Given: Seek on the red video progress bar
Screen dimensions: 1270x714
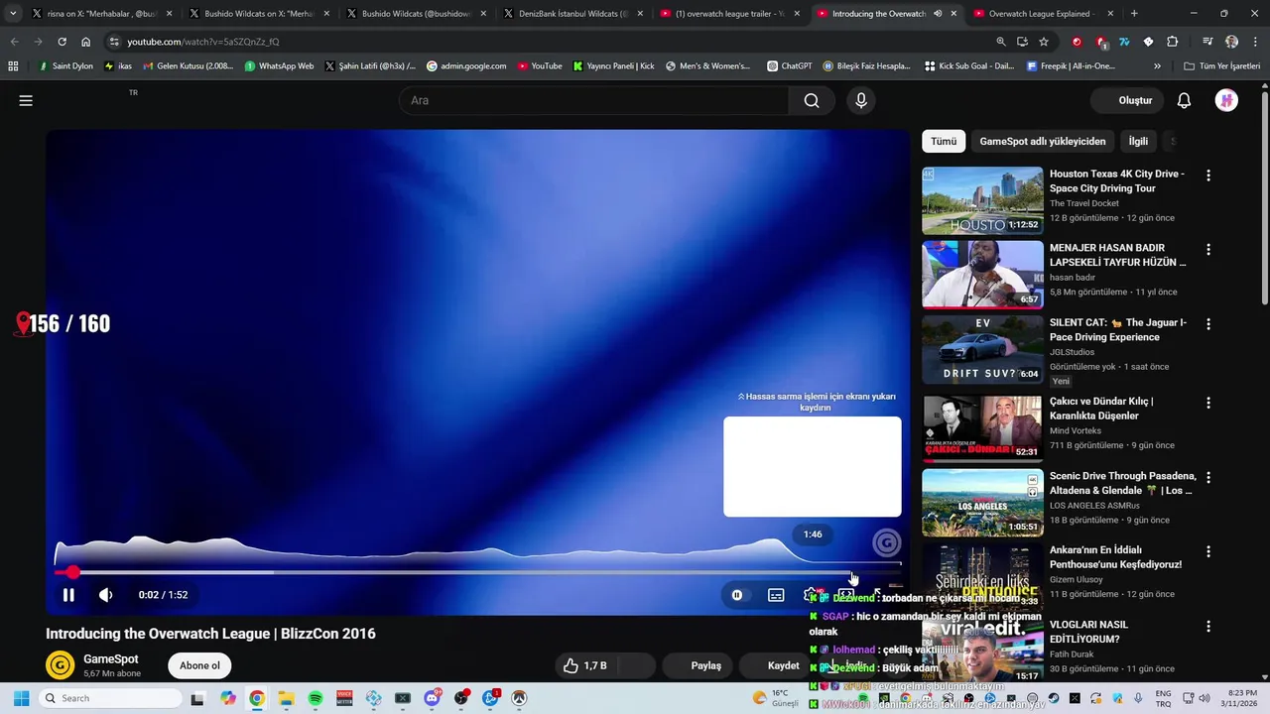Looking at the screenshot, I should (478, 572).
